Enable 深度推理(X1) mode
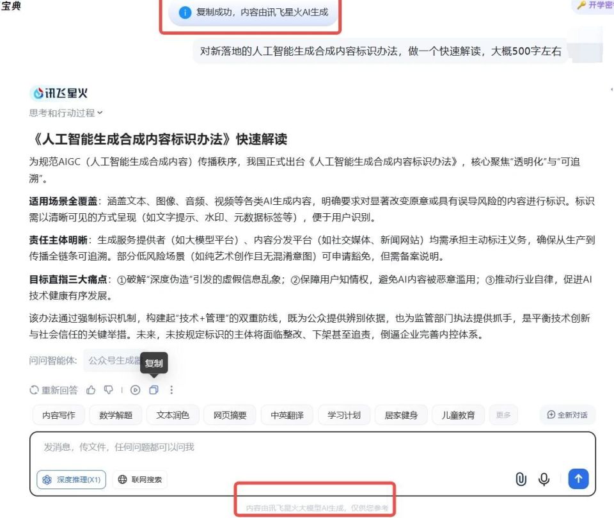The image size is (614, 518). (71, 480)
